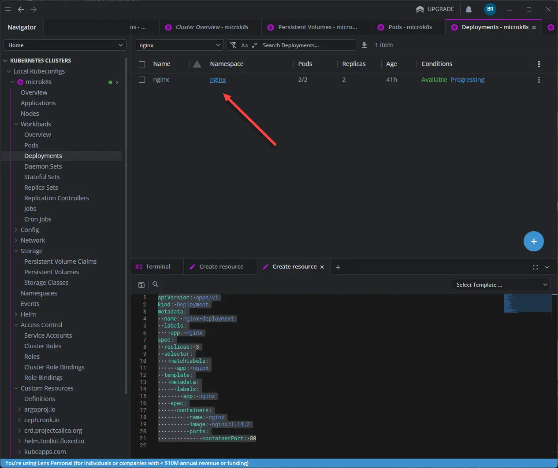Click the download deployments list icon

click(364, 45)
